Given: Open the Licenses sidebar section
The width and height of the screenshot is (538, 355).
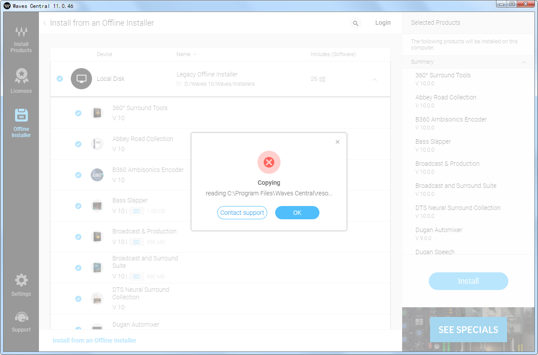Looking at the screenshot, I should click(21, 81).
